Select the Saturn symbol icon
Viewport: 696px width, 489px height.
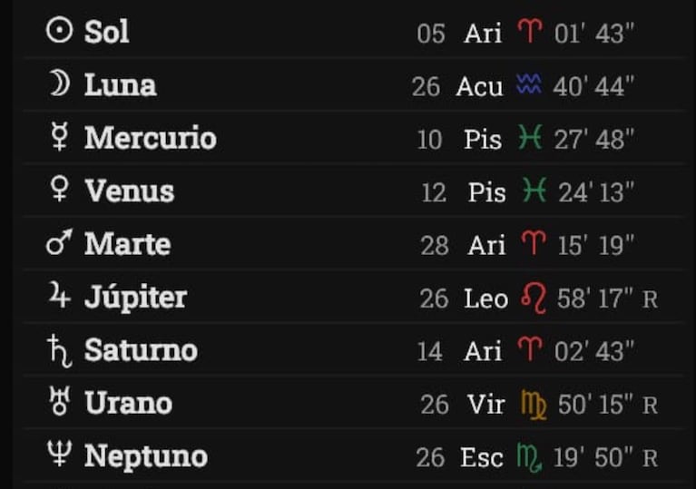(x=59, y=350)
